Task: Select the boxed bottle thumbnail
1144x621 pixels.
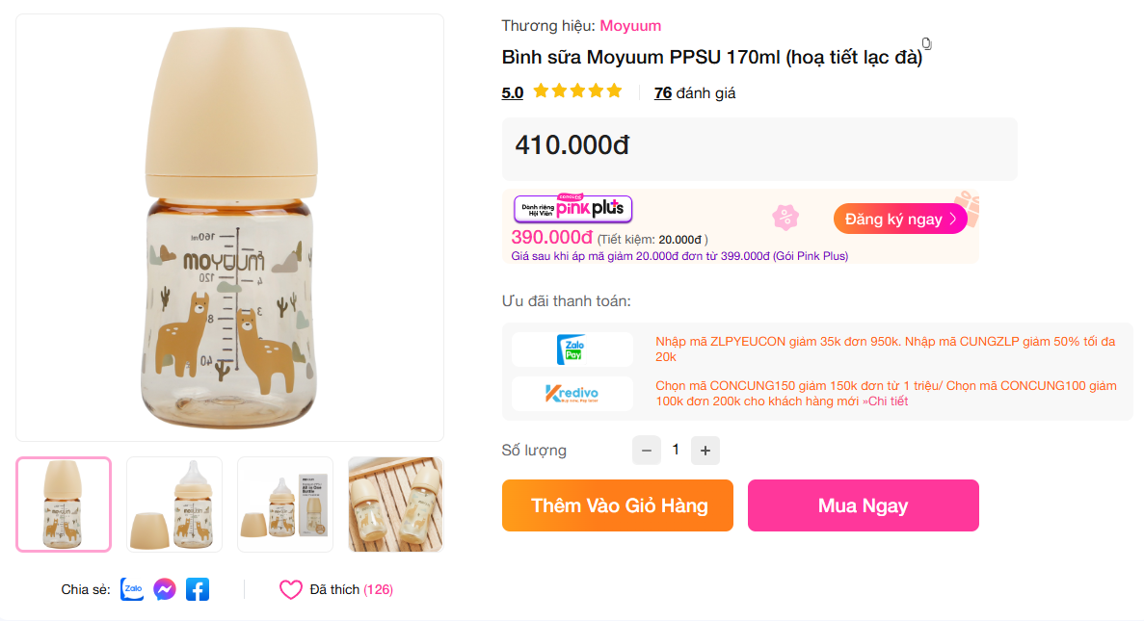Action: coord(285,504)
